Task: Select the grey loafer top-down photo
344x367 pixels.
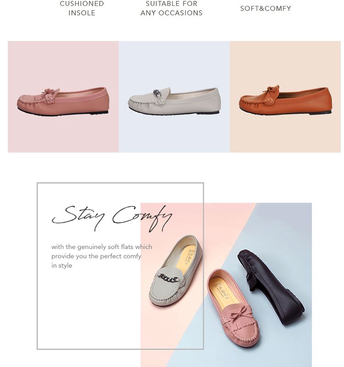Action: (x=176, y=270)
